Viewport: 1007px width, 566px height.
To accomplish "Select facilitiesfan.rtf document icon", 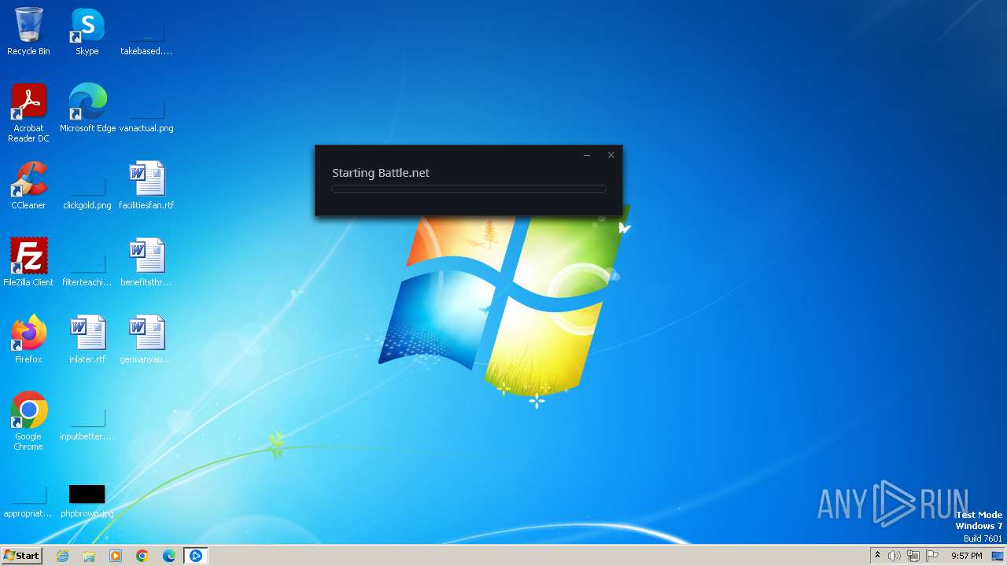I will pyautogui.click(x=146, y=186).
